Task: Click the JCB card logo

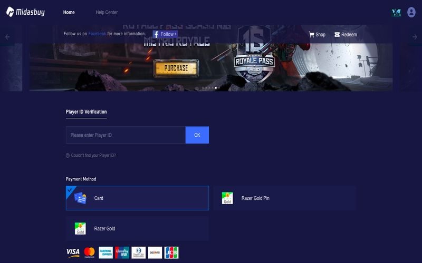Action: (171, 252)
